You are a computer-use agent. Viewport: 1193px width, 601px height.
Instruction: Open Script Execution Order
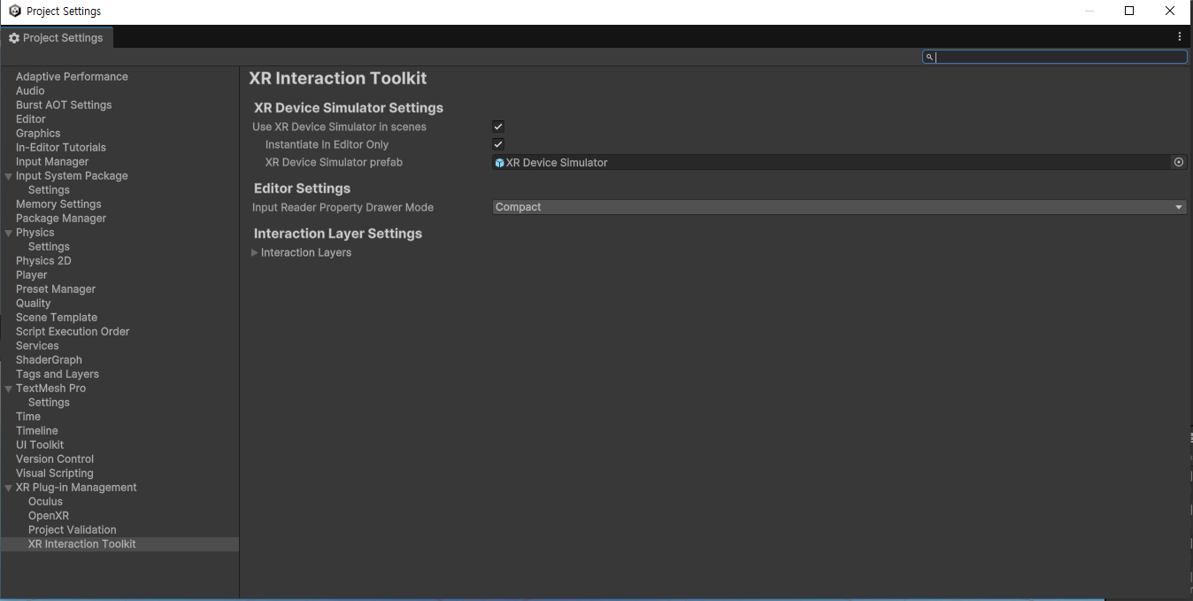pyautogui.click(x=73, y=332)
